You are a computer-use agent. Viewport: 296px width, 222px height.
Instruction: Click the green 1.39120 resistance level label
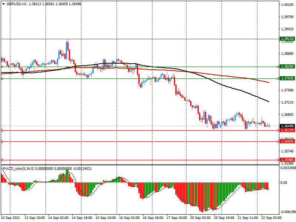click(287, 39)
